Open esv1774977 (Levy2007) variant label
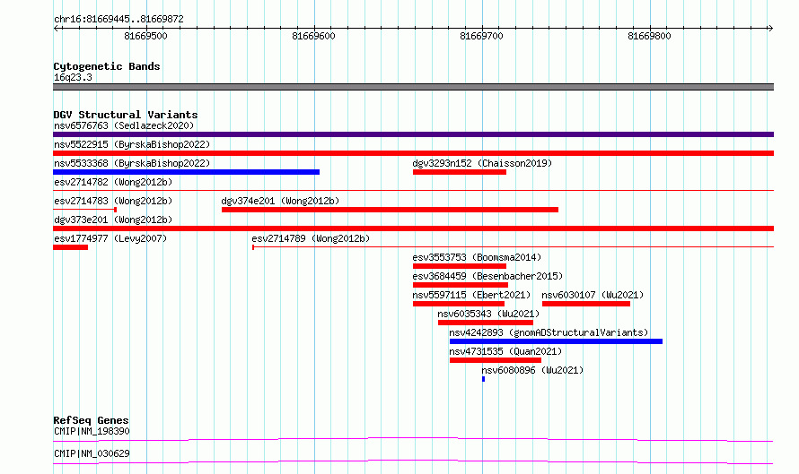Image resolution: width=799 pixels, height=474 pixels. 110,238
